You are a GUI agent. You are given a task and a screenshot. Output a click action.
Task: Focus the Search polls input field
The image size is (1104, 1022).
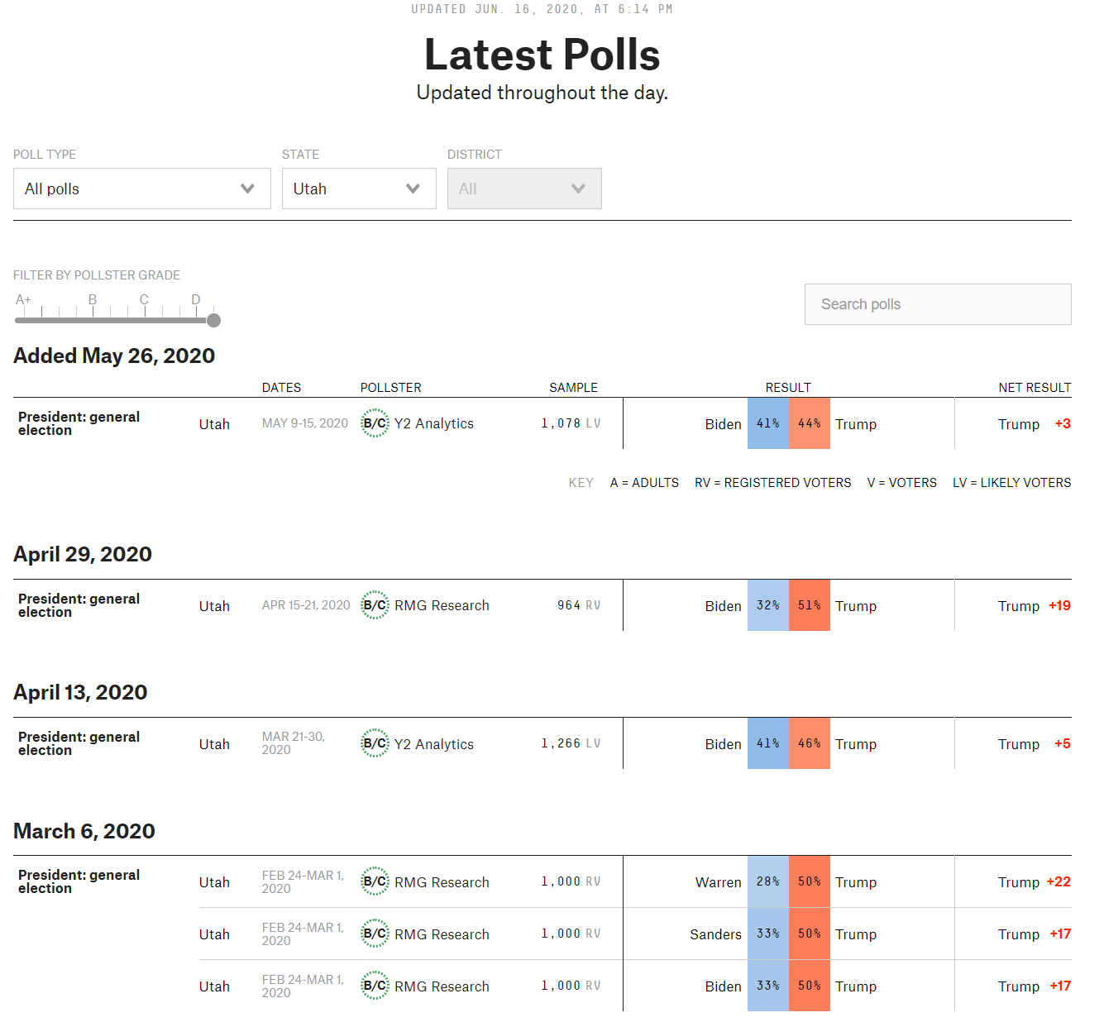click(938, 304)
